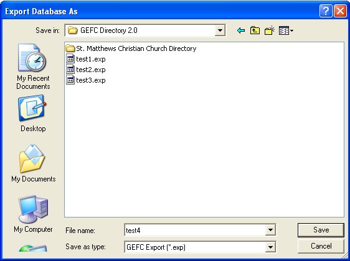350x261 pixels.
Task: Navigate up one folder level
Action: tap(255, 30)
